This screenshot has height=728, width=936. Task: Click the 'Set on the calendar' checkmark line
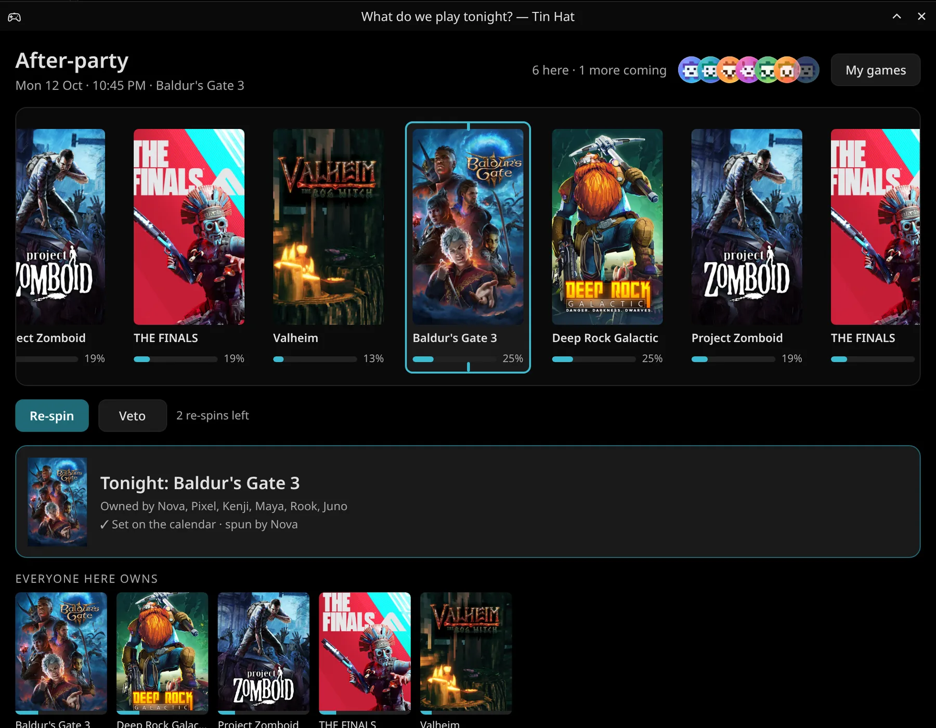coord(199,524)
